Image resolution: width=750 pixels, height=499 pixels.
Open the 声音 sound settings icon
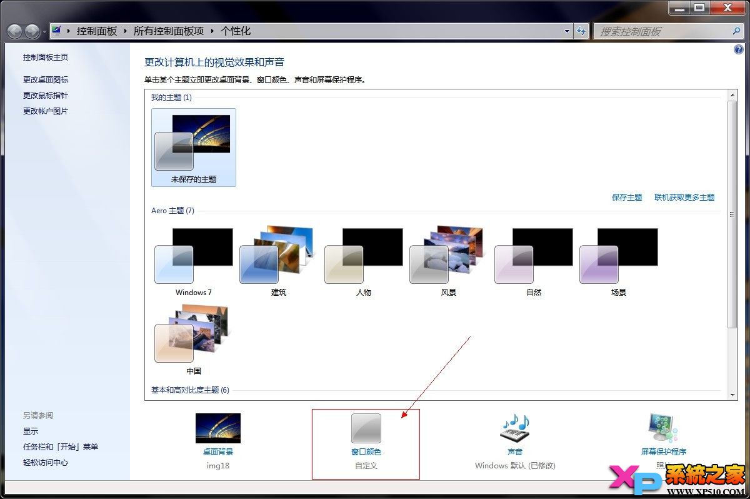pyautogui.click(x=514, y=428)
